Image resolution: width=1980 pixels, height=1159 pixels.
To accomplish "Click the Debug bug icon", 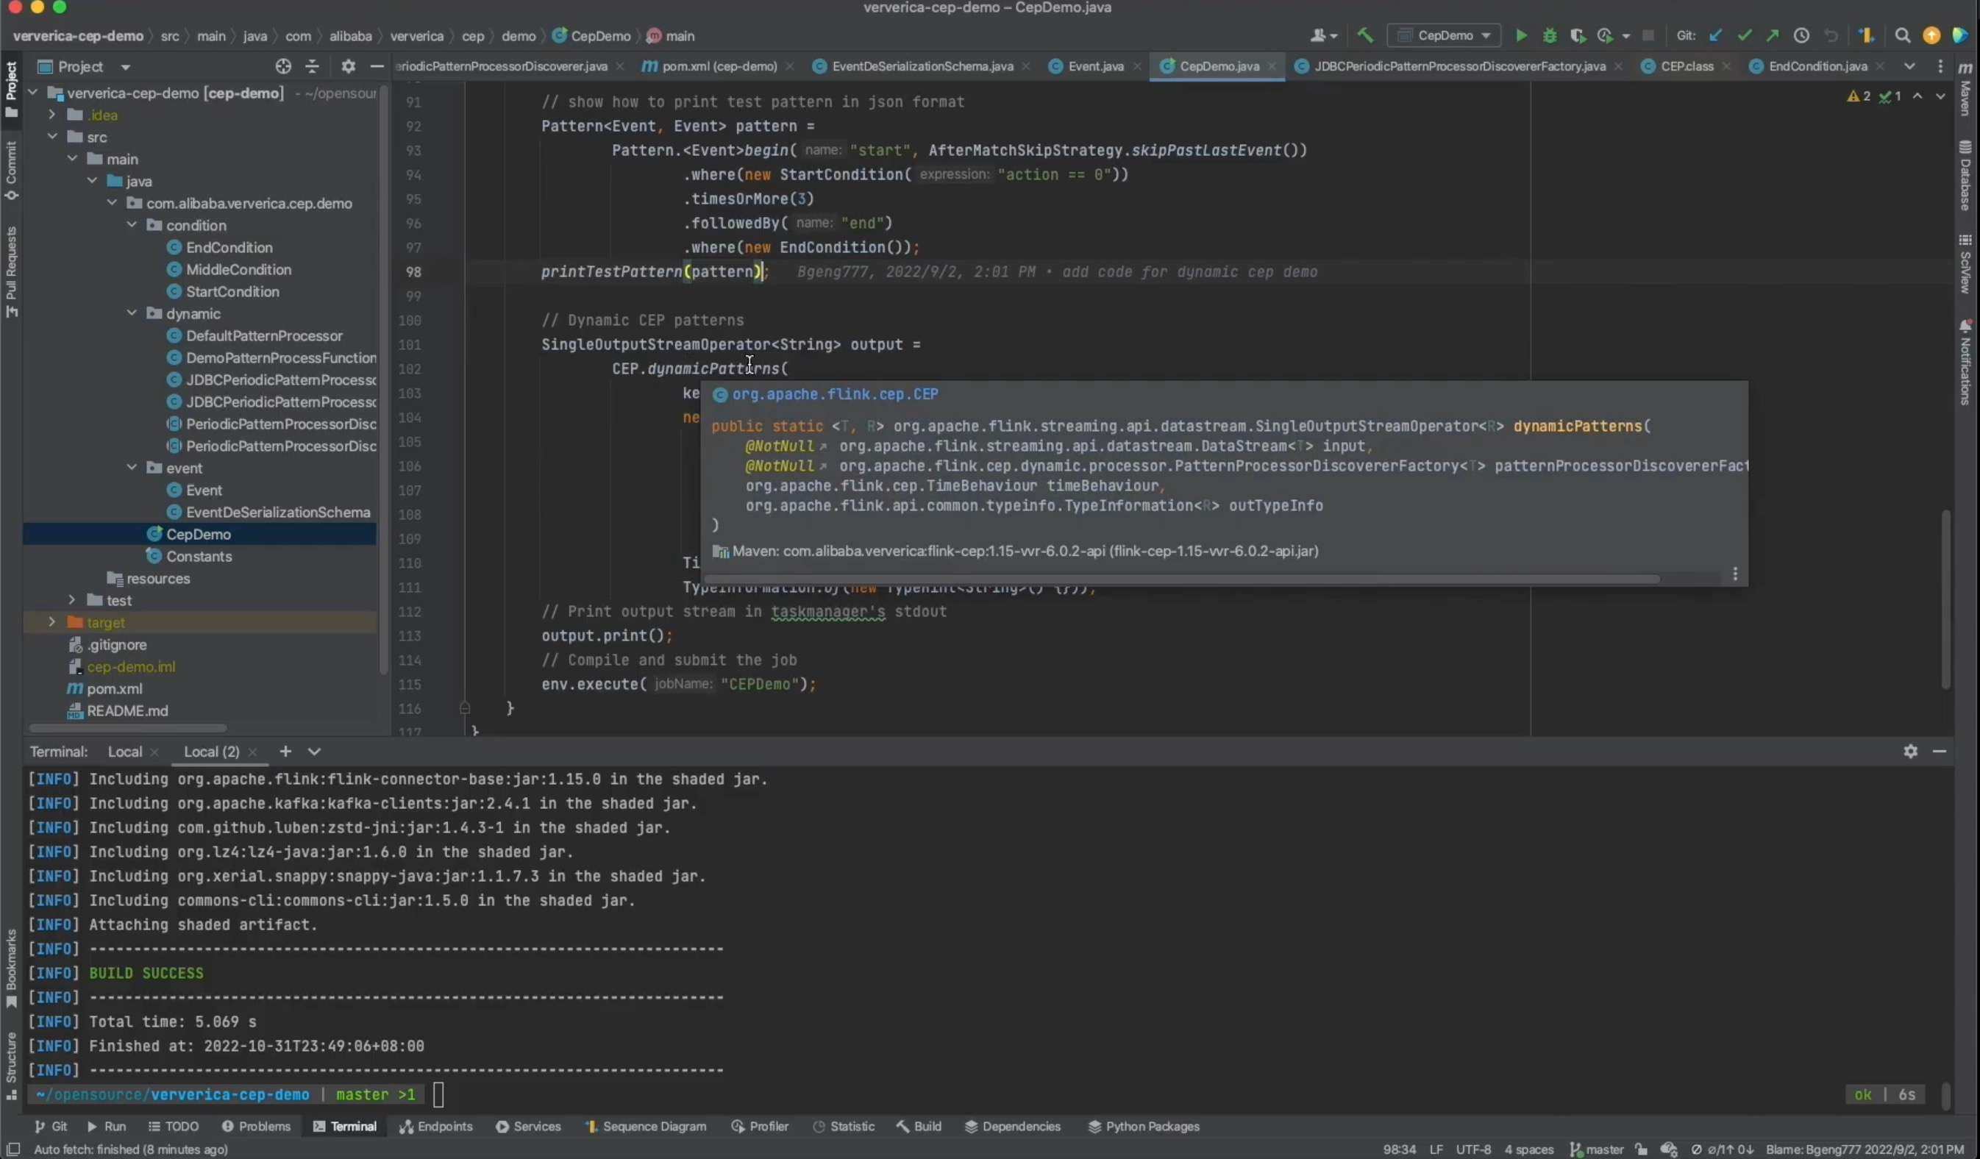I will [x=1550, y=35].
